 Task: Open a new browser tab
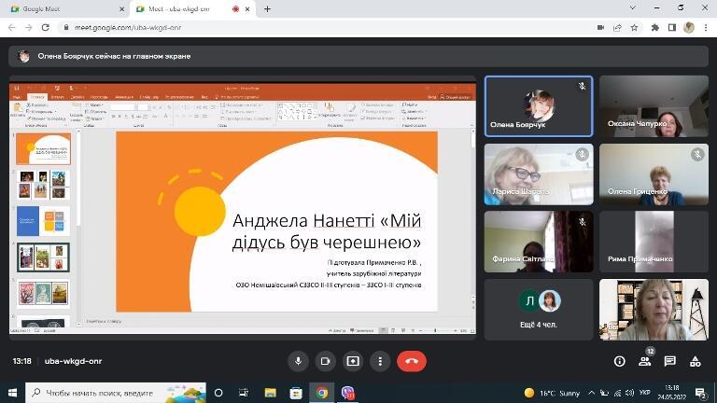point(268,9)
